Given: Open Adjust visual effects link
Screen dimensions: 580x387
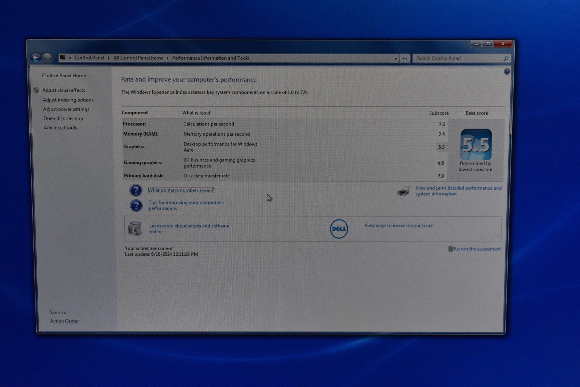Looking at the screenshot, I should click(64, 90).
